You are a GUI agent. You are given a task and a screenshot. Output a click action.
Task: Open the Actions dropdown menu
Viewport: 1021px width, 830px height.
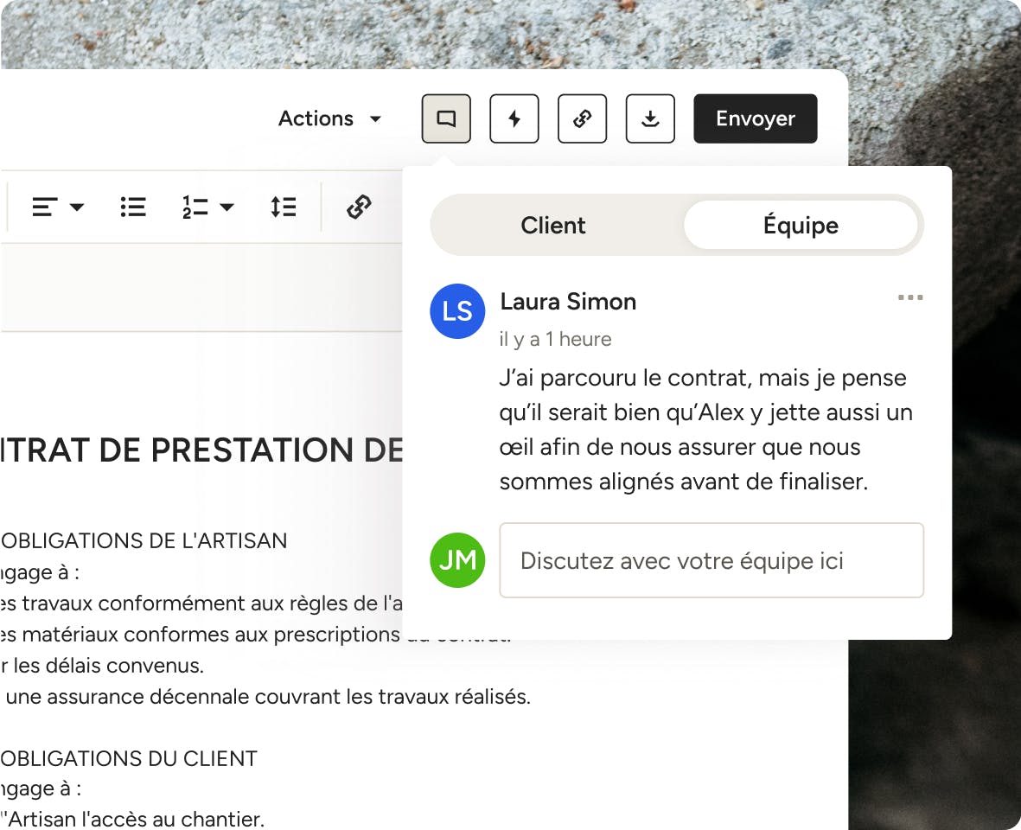click(329, 118)
